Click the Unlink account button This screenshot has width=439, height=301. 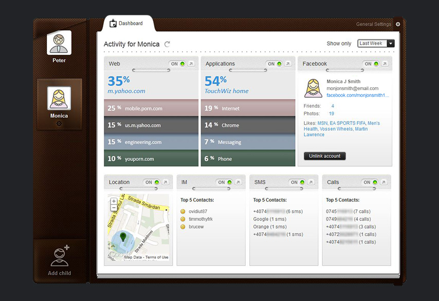(x=325, y=156)
